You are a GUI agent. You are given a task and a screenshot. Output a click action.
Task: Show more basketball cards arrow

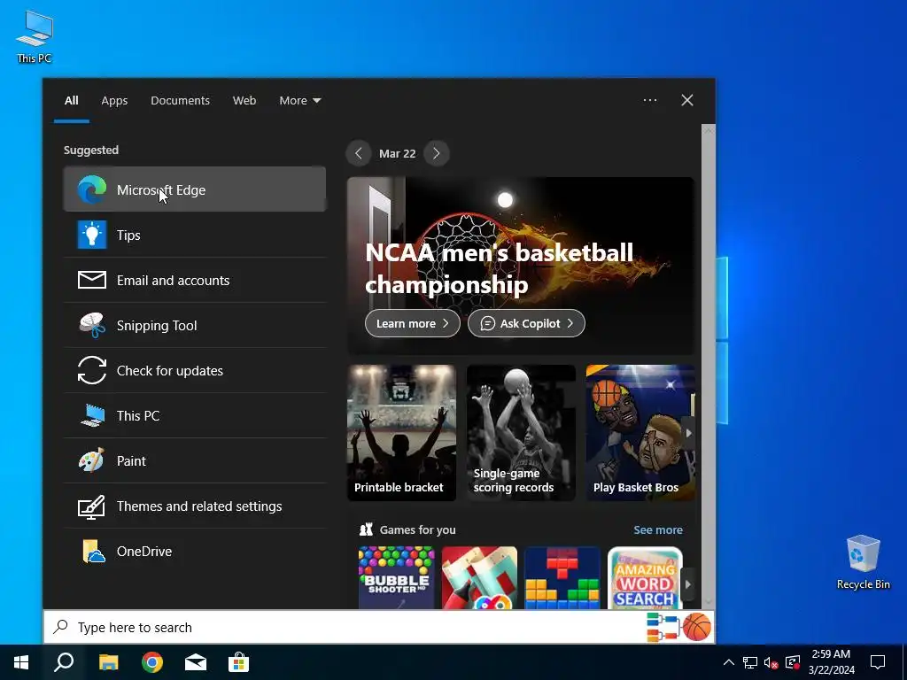click(x=688, y=433)
